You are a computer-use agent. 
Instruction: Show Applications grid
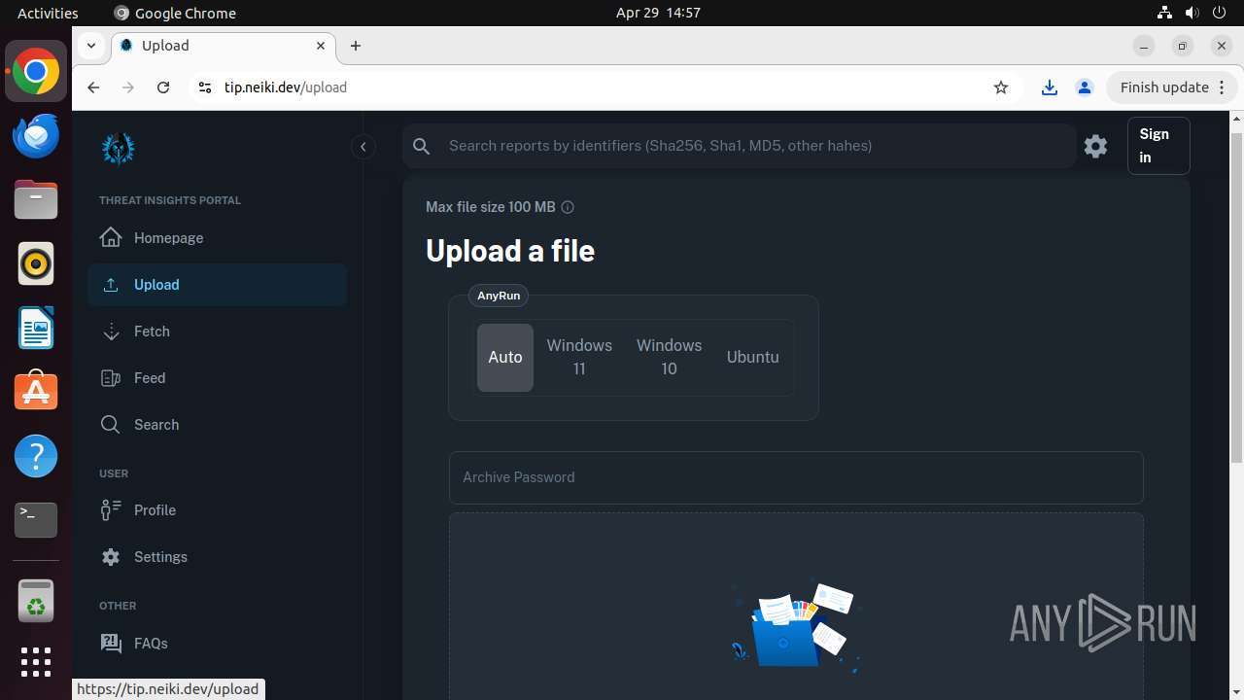coord(36,662)
